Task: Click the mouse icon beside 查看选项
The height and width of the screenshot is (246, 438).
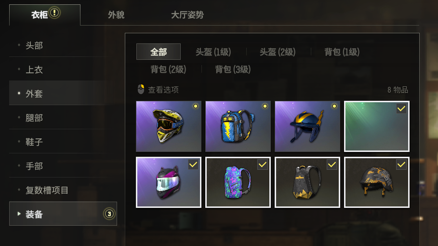Action: coord(141,89)
